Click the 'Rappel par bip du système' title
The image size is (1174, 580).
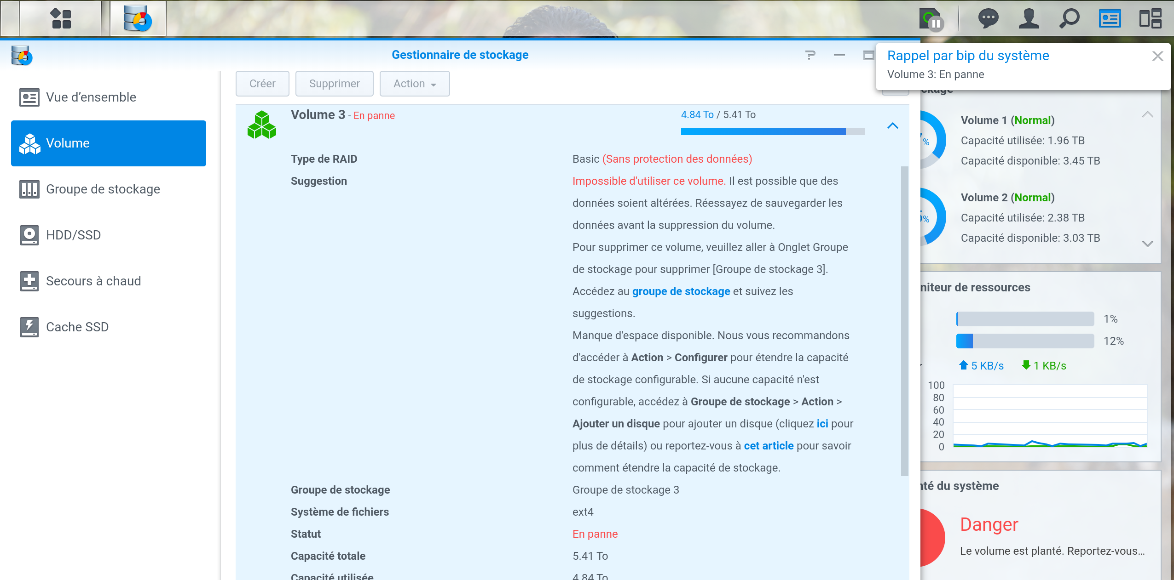[968, 56]
